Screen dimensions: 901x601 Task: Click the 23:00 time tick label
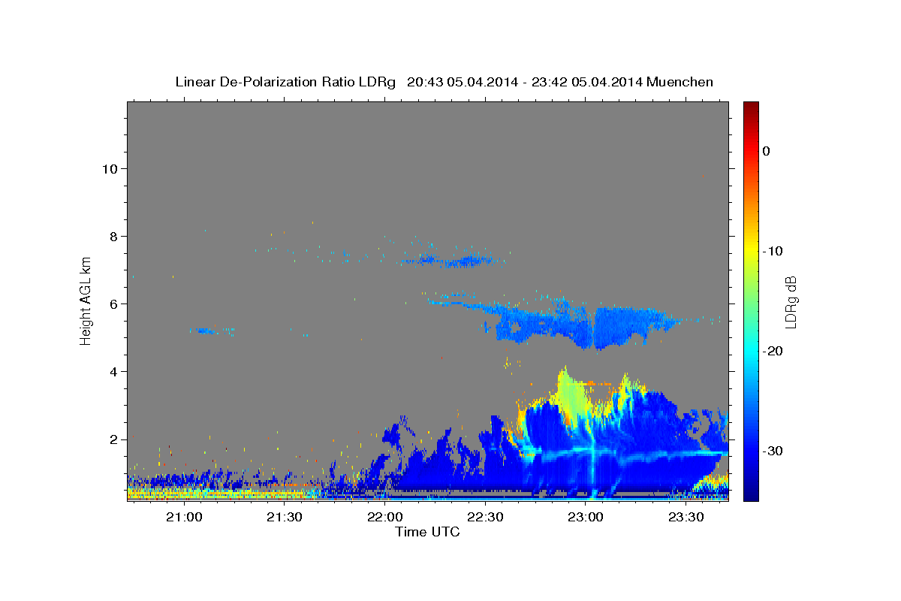(586, 518)
